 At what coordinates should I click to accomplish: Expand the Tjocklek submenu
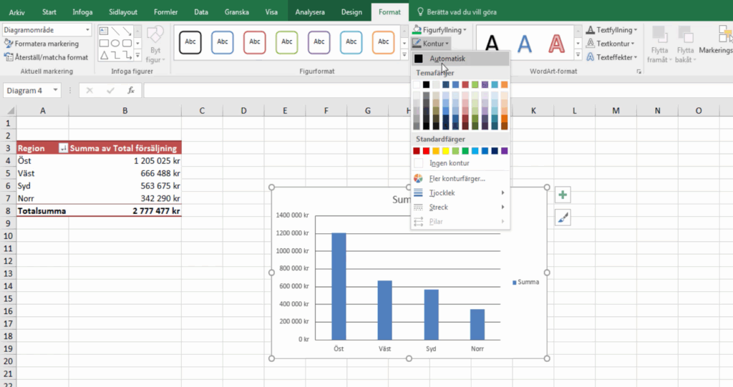coord(460,193)
